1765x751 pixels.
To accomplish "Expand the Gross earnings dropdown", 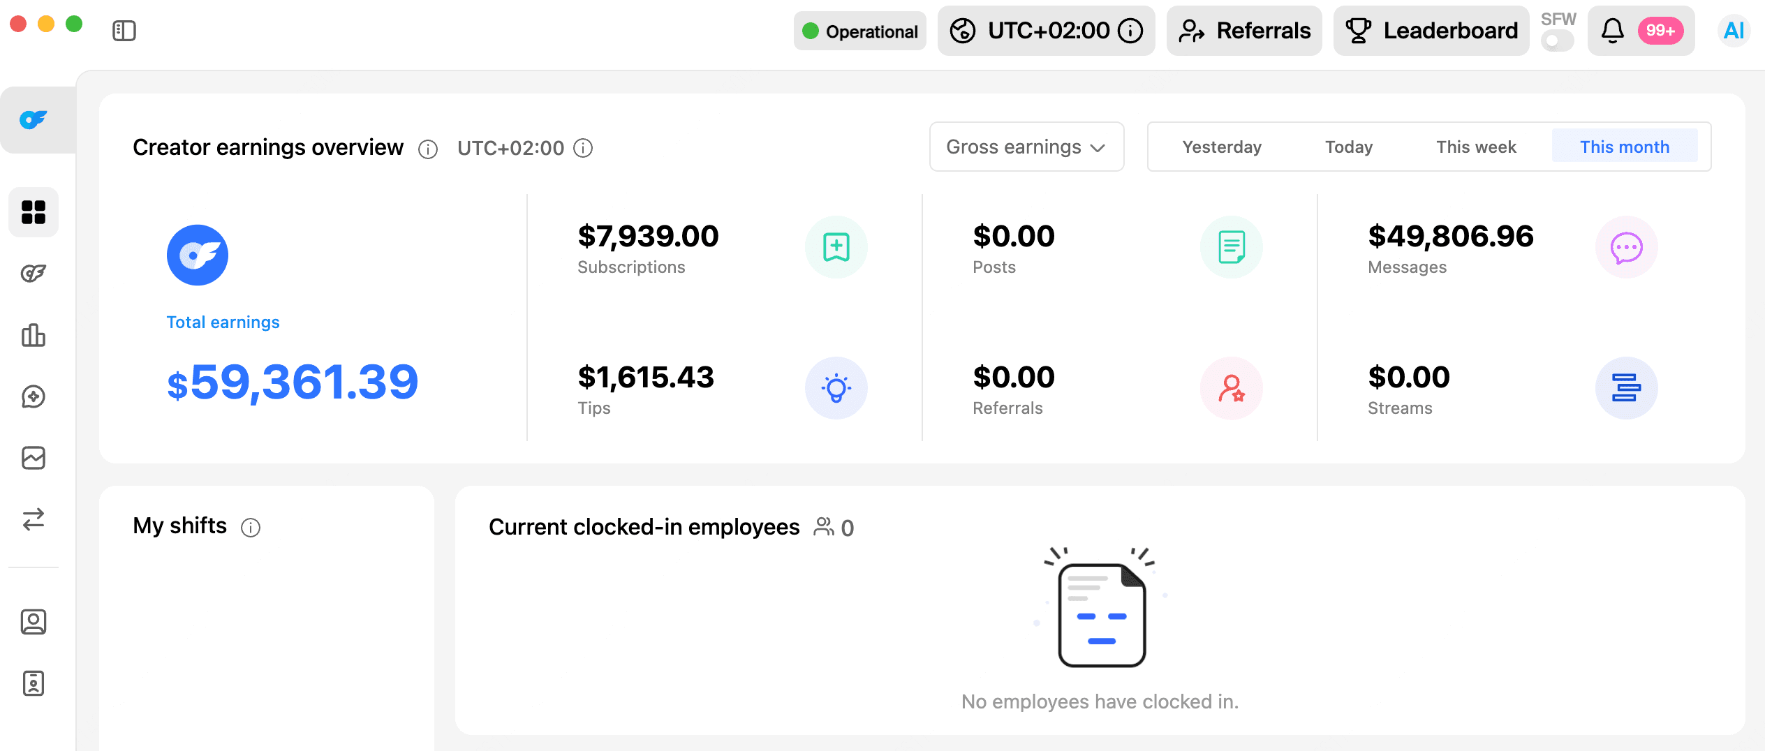I will (1026, 147).
